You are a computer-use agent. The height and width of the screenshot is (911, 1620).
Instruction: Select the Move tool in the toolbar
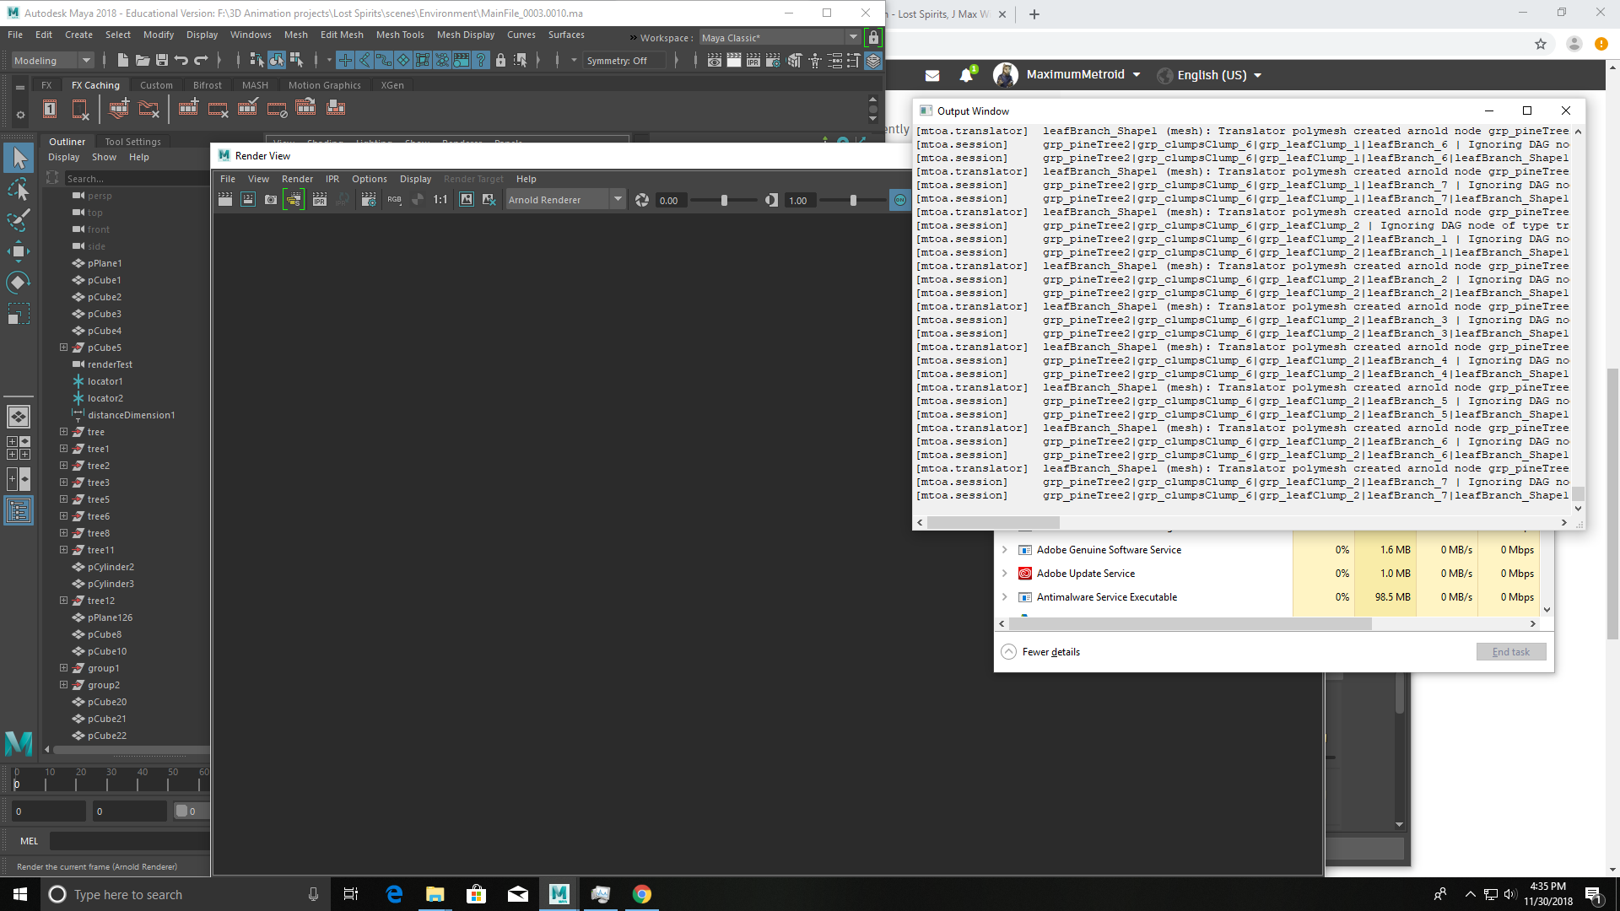click(18, 251)
